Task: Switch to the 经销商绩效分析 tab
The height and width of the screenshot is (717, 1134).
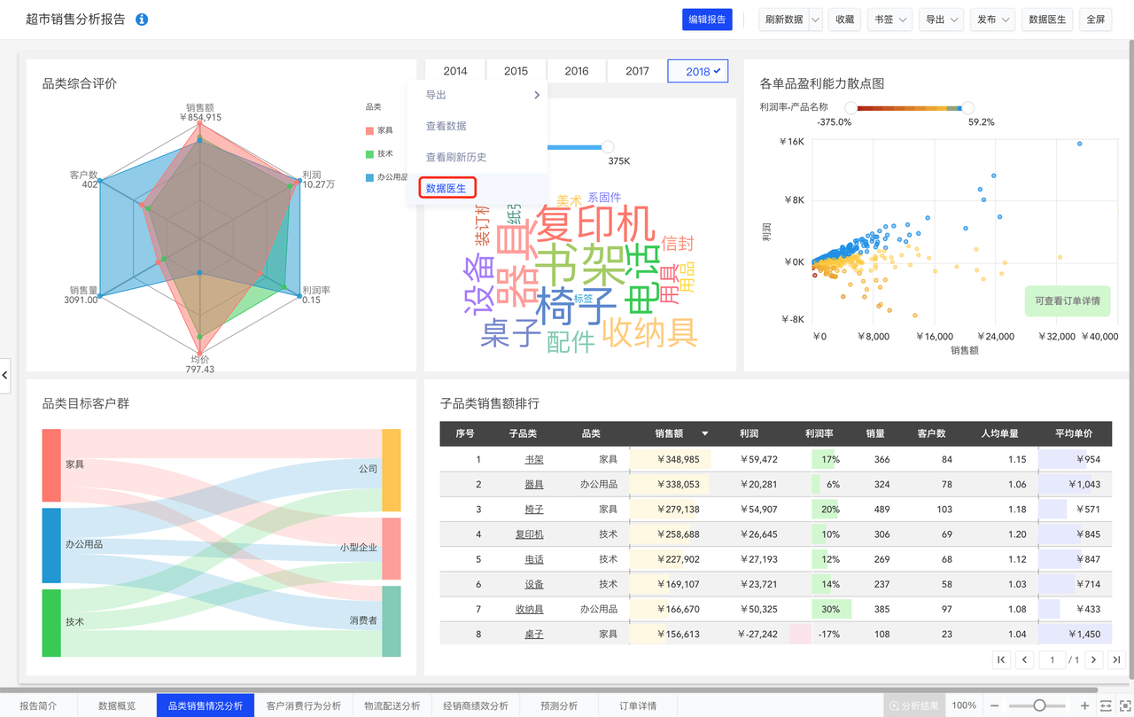Action: (x=476, y=705)
